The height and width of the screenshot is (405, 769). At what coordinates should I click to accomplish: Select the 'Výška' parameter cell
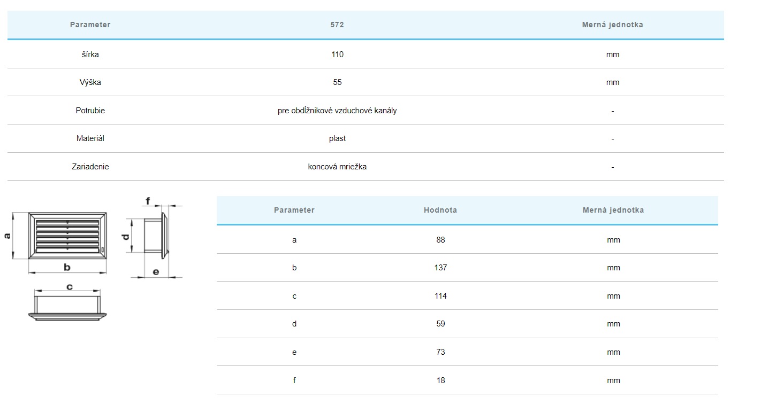click(x=90, y=82)
